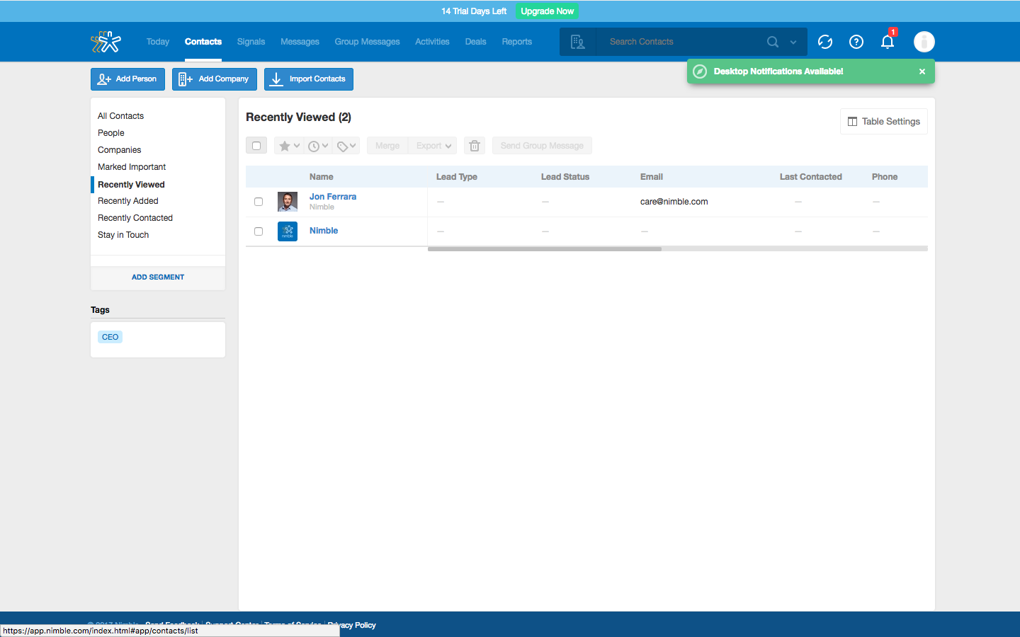1020x637 pixels.
Task: Select Marked Important in the sidebar
Action: (x=132, y=167)
